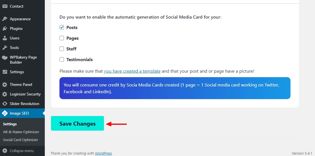315x156 pixels.
Task: Click the Loginizer Security gear icon
Action: tap(5, 94)
